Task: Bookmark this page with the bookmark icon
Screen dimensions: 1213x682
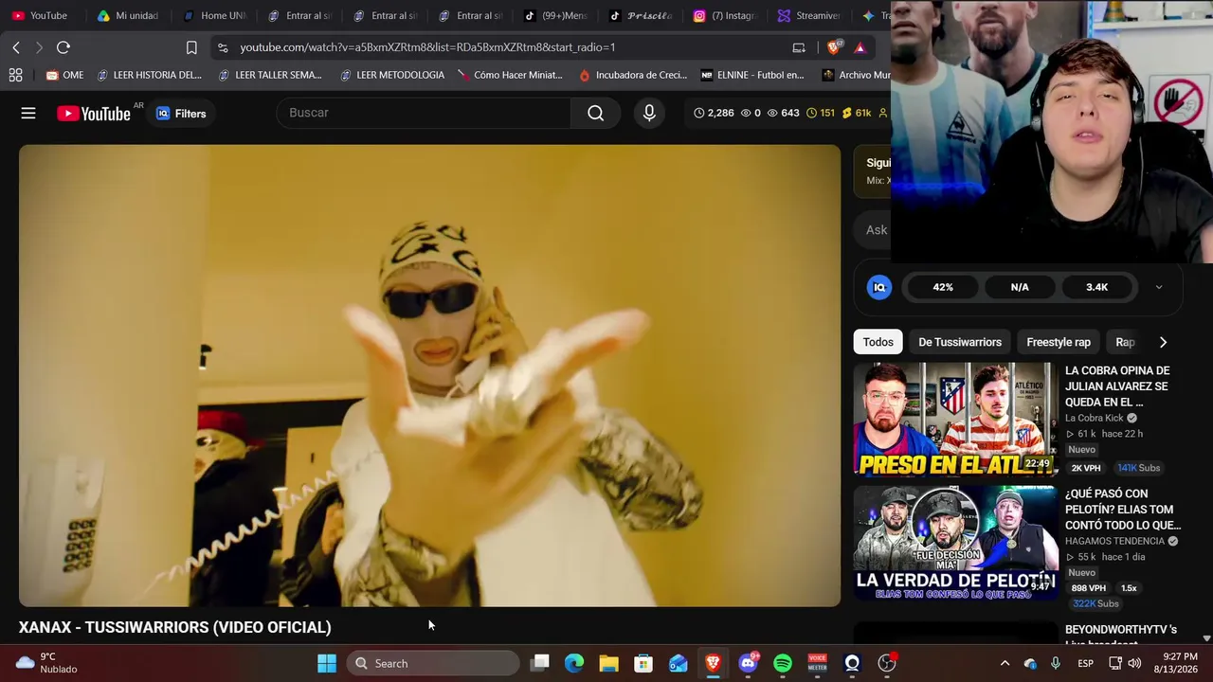Action: point(191,47)
